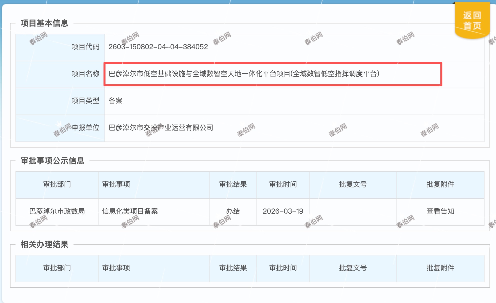Viewport: 496px width, 303px height.
Task: Click the 相关办理结果 section heading
Action: click(44, 244)
